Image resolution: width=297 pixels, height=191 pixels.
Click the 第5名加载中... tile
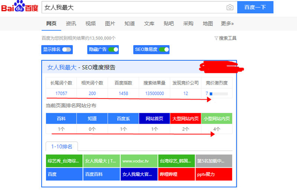click(x=214, y=161)
